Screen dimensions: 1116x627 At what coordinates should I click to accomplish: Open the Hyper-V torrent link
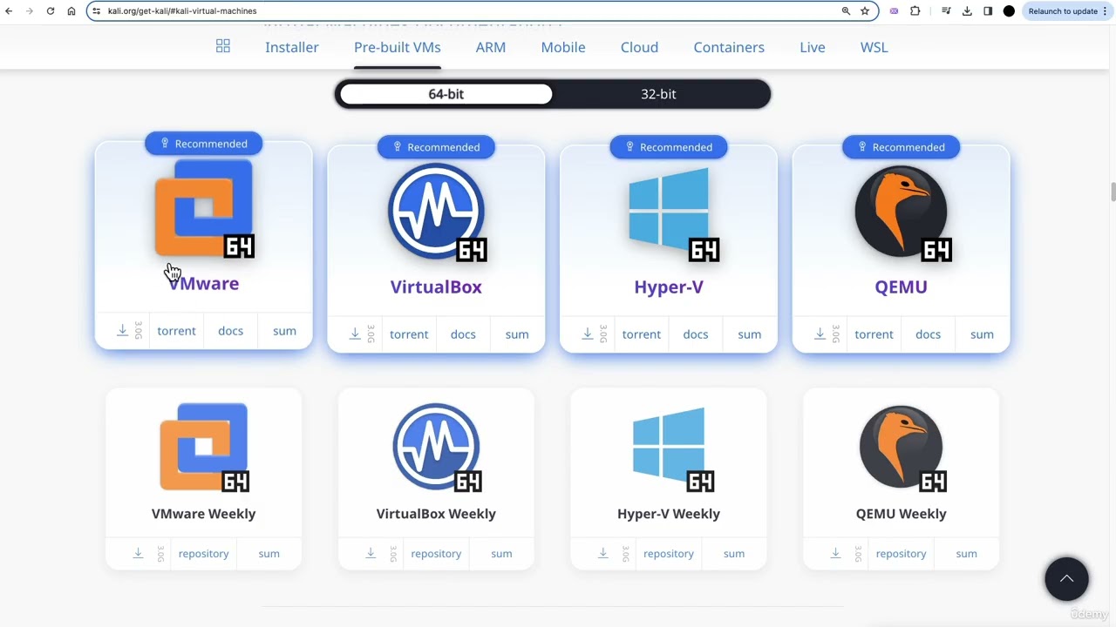click(642, 334)
